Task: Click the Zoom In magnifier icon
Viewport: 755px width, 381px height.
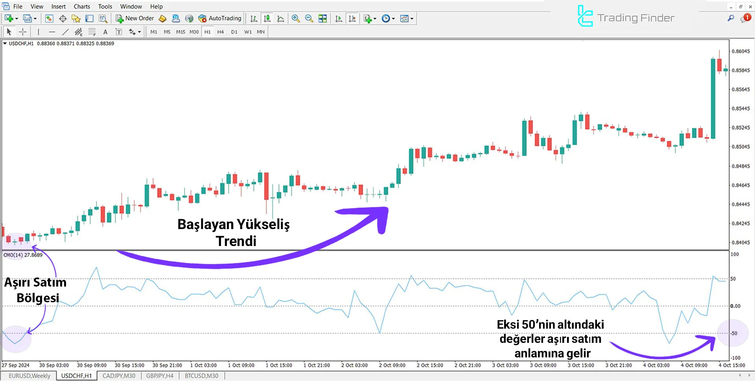Action: pos(296,18)
